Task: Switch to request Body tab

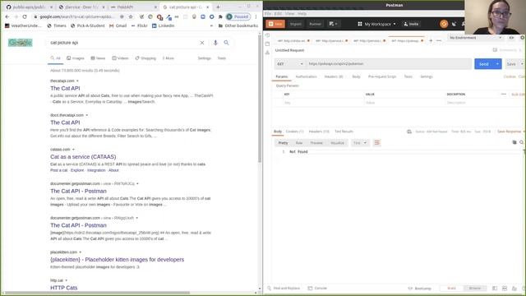Action: click(356, 76)
